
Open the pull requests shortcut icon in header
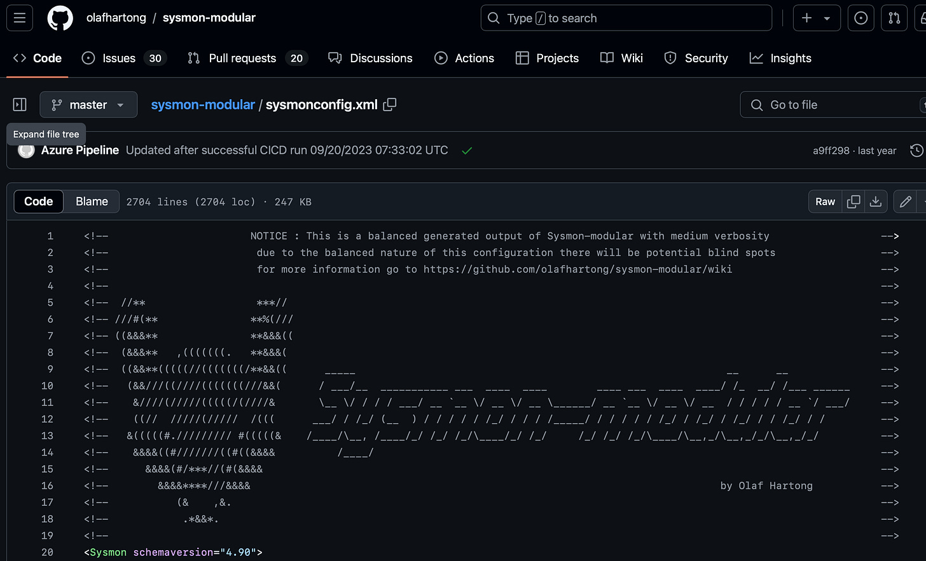pyautogui.click(x=894, y=18)
